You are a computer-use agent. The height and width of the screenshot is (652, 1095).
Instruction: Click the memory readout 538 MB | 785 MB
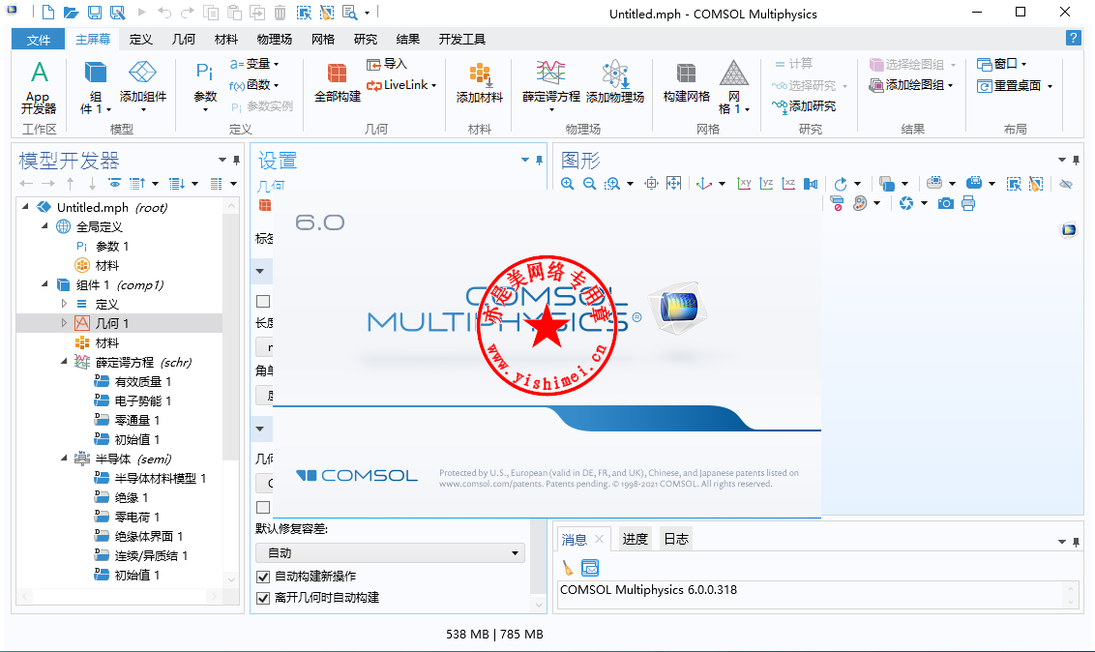pyautogui.click(x=494, y=634)
